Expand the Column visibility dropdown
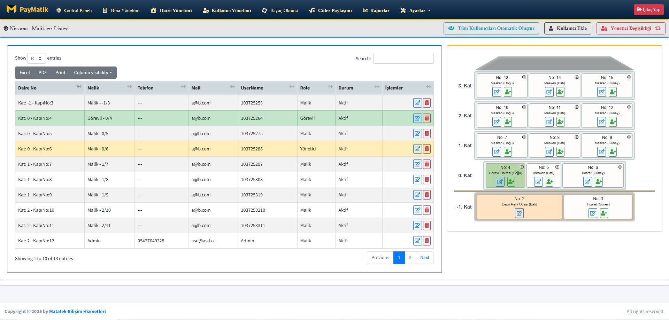 93,72
